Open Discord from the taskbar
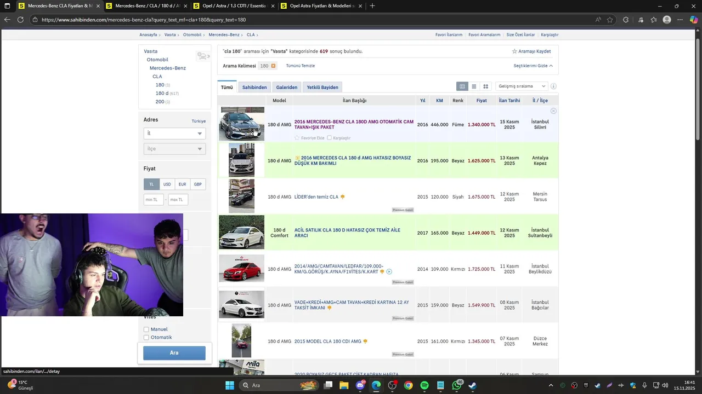 [x=360, y=385]
